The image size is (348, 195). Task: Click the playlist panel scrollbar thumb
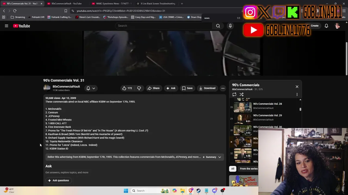click(300, 109)
